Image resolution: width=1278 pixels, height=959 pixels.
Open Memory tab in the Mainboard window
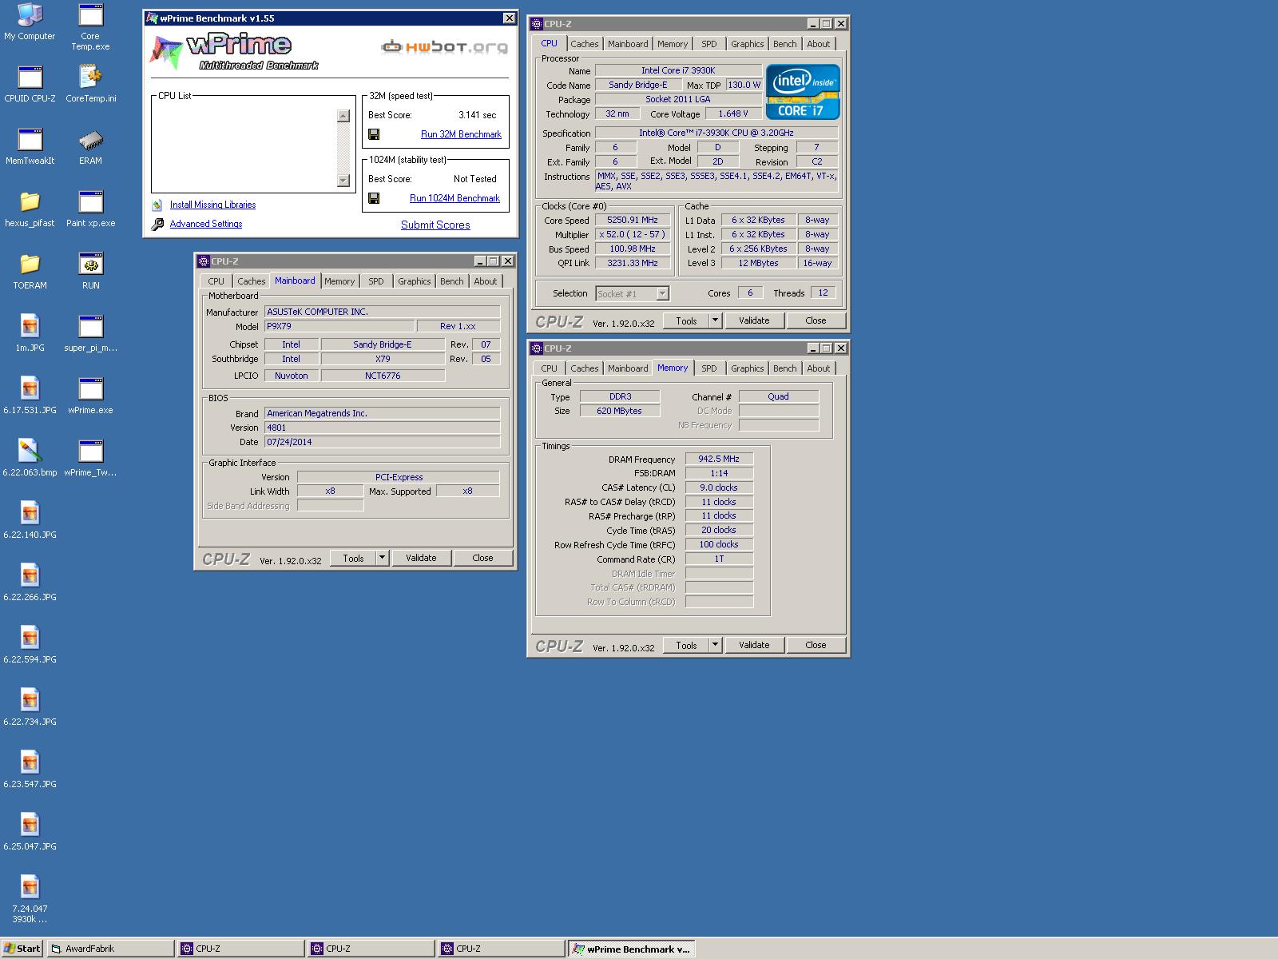point(339,281)
